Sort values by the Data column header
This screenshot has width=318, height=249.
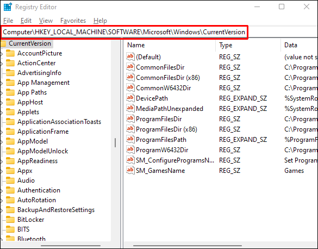tap(300, 45)
